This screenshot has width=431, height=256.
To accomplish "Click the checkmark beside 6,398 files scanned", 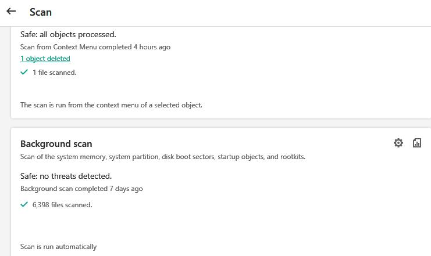I will (x=24, y=204).
